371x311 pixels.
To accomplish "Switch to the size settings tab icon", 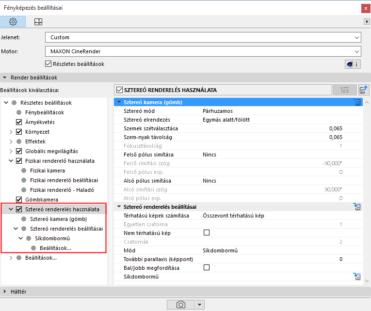I will (x=38, y=22).
